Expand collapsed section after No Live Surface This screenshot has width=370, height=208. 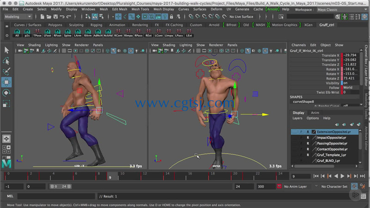260,17
